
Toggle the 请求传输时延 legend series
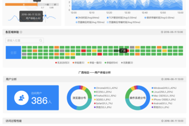click(159, 18)
